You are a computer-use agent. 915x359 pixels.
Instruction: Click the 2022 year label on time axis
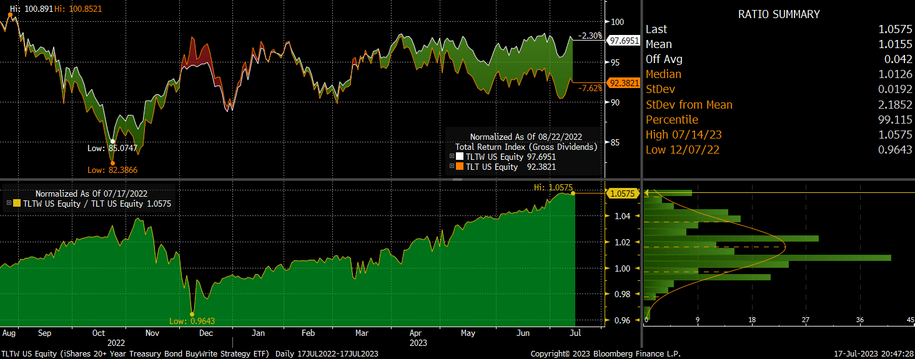pos(116,343)
